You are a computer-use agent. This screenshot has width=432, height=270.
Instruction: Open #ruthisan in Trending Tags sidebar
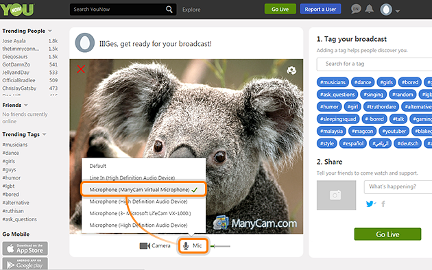click(x=13, y=211)
